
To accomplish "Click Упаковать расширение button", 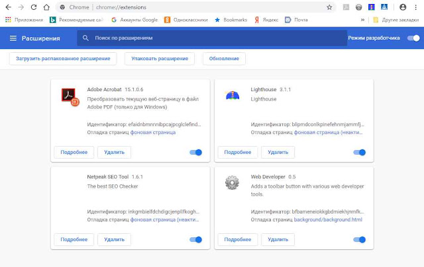I will click(160, 59).
